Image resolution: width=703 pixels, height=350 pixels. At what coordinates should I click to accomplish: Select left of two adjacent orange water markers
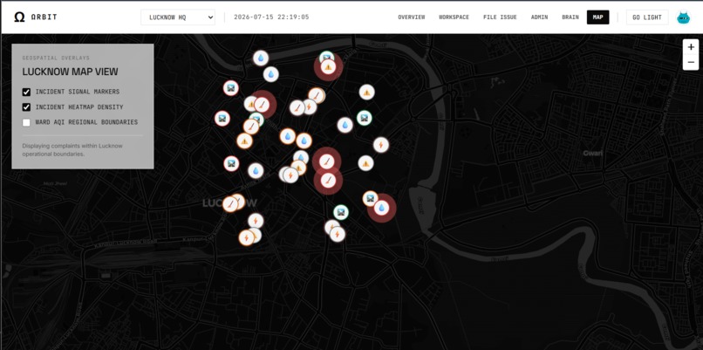[288, 136]
